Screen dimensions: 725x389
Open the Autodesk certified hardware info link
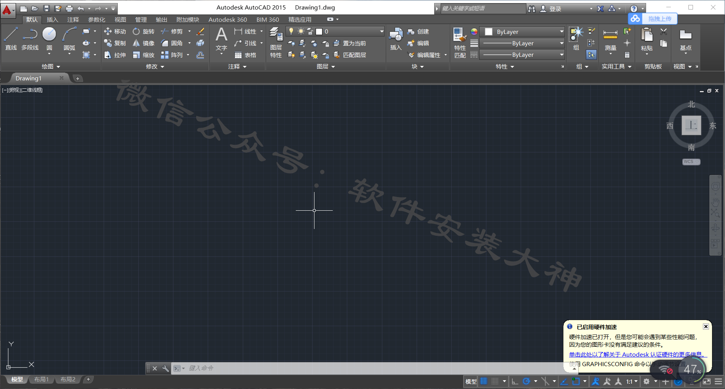637,354
